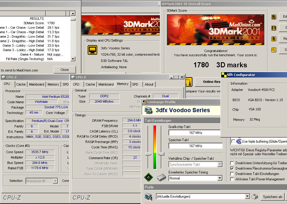Click the Speicher-Takt slider handle

pos(161,154)
